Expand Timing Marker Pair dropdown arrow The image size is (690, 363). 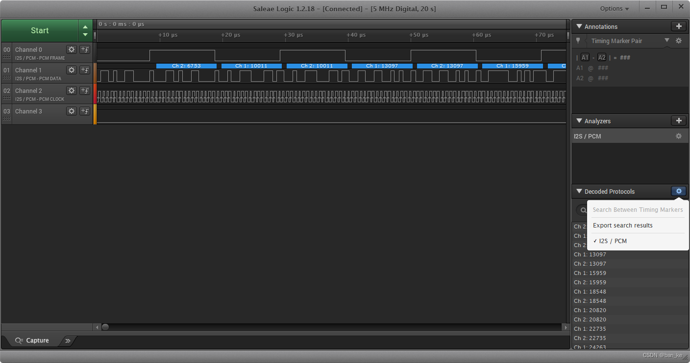(x=667, y=40)
